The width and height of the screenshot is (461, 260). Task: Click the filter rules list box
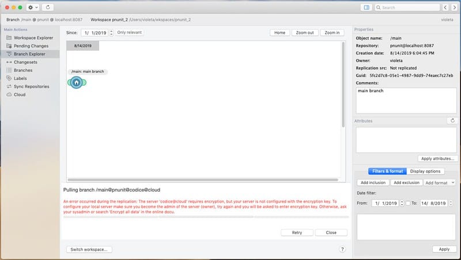click(406, 227)
